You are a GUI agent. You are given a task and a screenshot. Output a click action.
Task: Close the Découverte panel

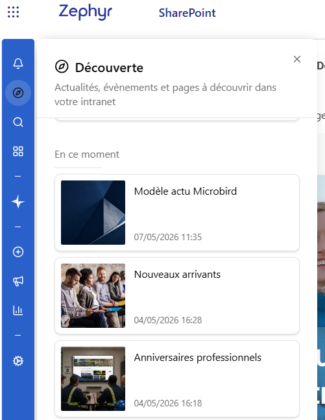click(x=297, y=59)
